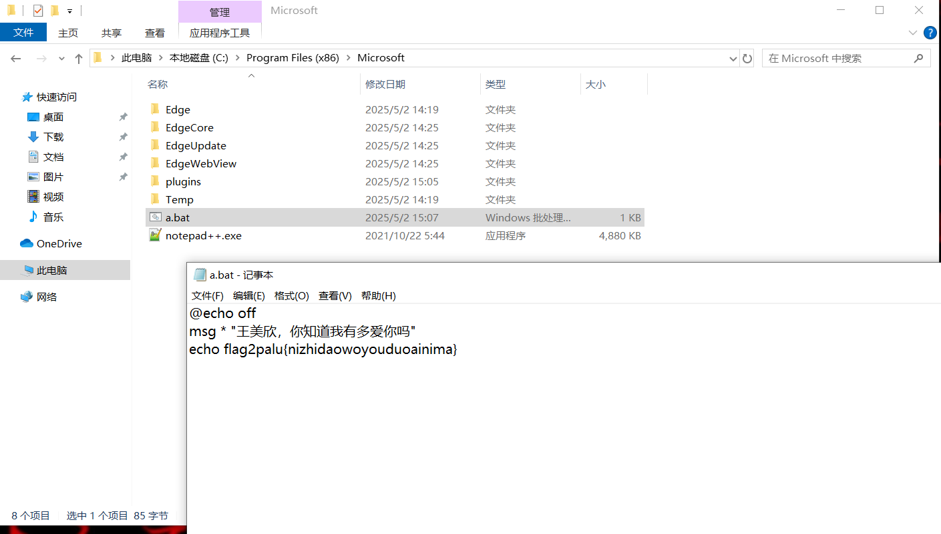Image resolution: width=941 pixels, height=534 pixels.
Task: Open the address bar history dropdown
Action: pos(733,59)
